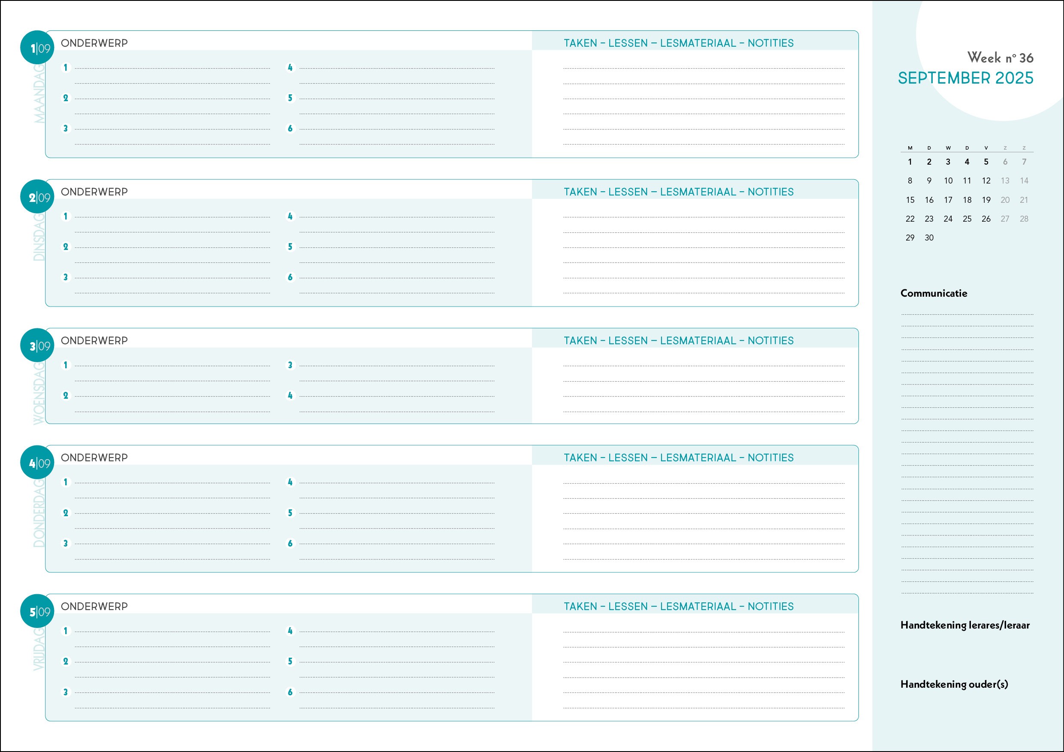Click the first Communicatie dotted line

(x=967, y=314)
